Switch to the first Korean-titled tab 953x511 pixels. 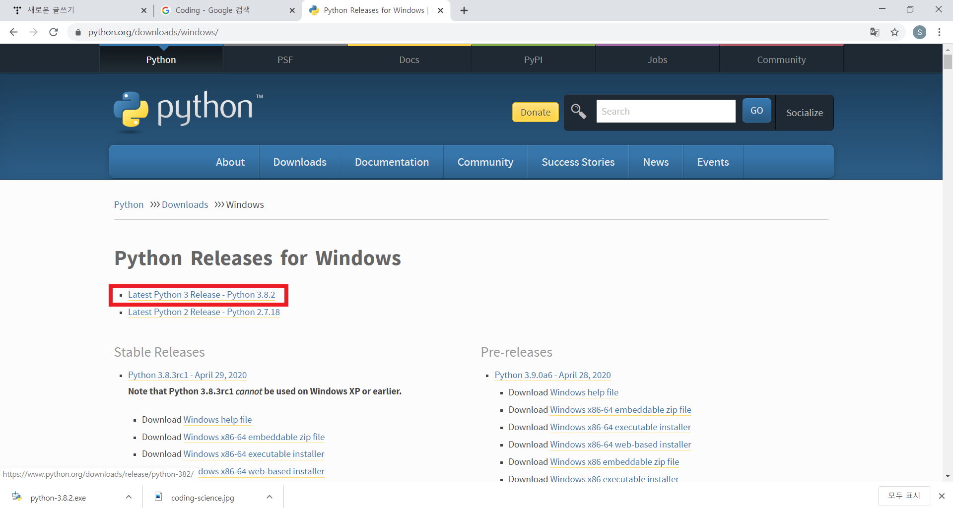74,10
